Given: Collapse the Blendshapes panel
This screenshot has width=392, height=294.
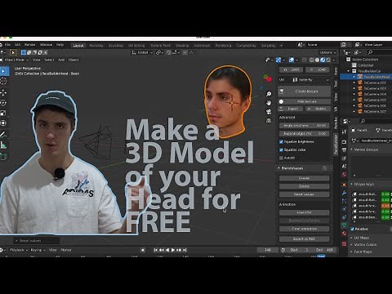Looking at the screenshot, I should 279,168.
